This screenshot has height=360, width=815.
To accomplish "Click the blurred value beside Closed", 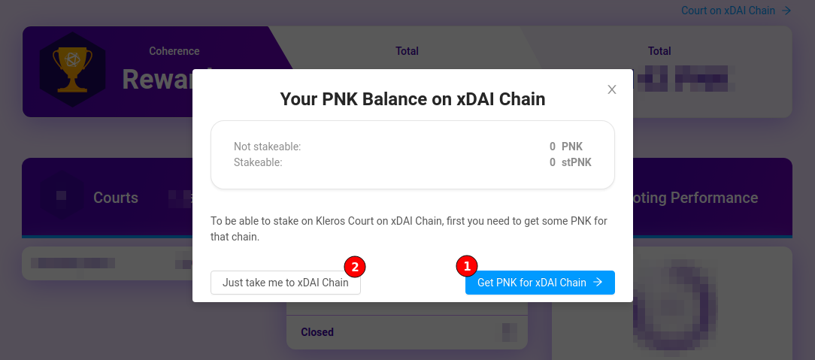I will (x=510, y=332).
